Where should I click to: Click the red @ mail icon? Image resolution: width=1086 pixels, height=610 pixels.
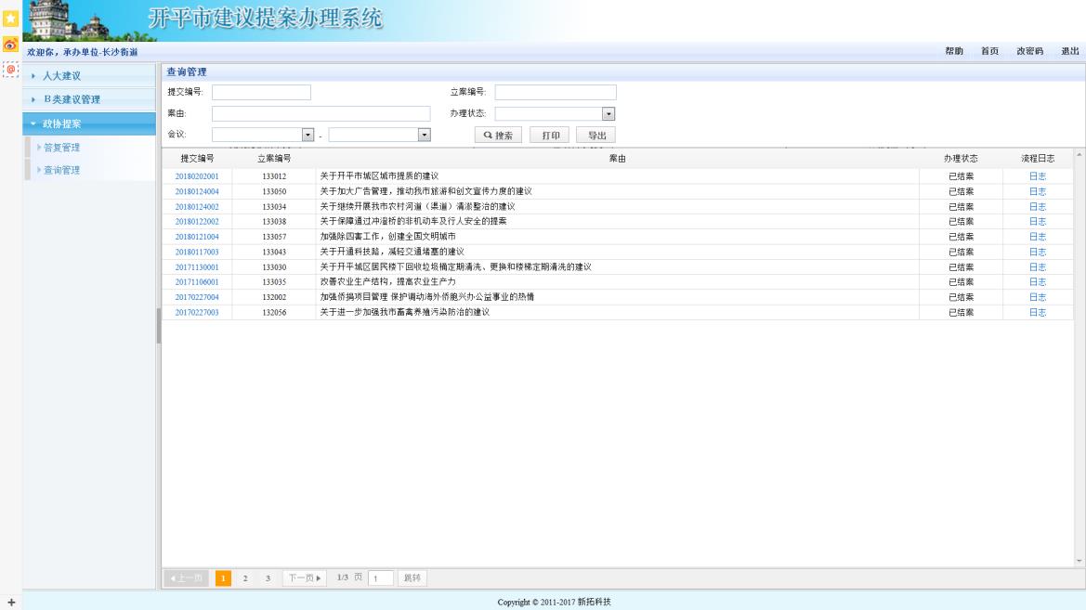(x=10, y=70)
